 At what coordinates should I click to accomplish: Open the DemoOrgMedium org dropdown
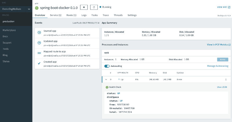click(29, 9)
